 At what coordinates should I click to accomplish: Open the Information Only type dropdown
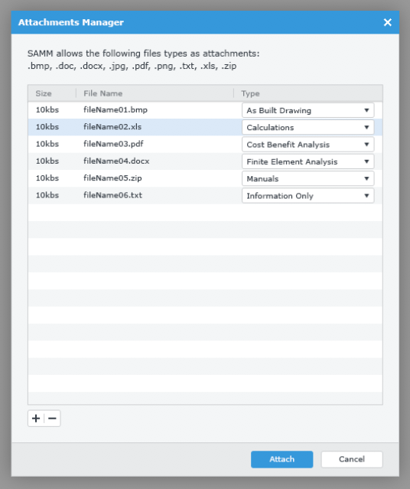tap(307, 196)
